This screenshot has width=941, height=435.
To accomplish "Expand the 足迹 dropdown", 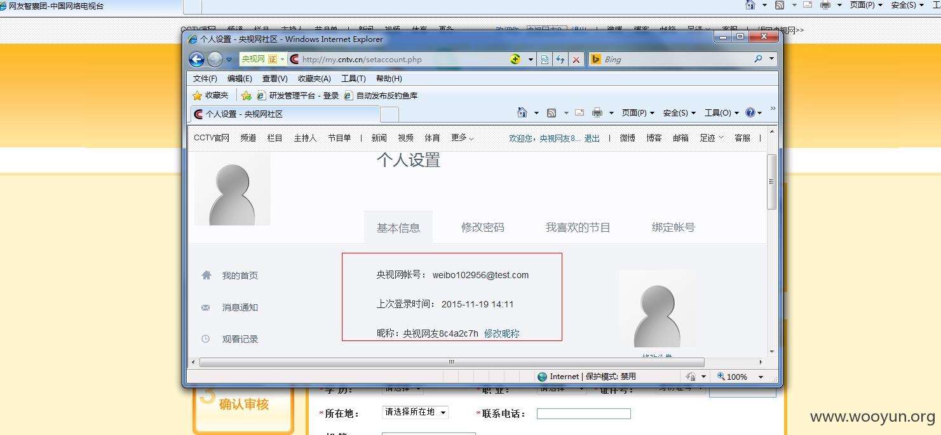I will 712,138.
